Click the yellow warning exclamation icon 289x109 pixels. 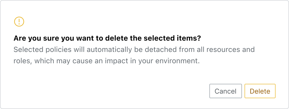19,22
